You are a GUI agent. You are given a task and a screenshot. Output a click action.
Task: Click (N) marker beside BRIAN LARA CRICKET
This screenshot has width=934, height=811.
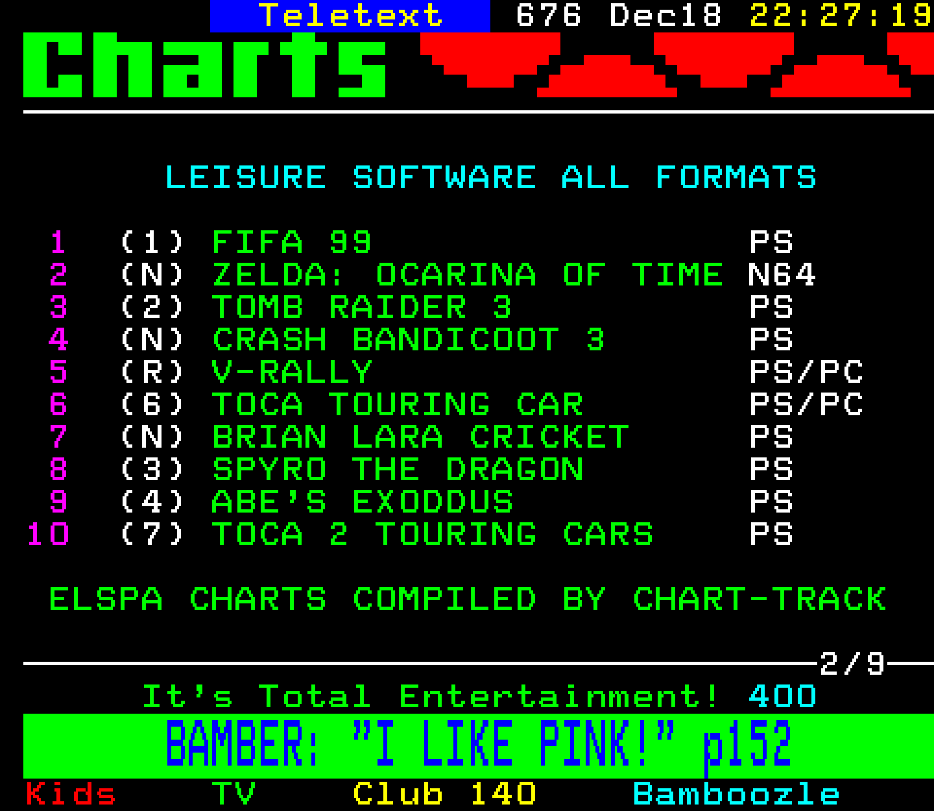point(152,437)
